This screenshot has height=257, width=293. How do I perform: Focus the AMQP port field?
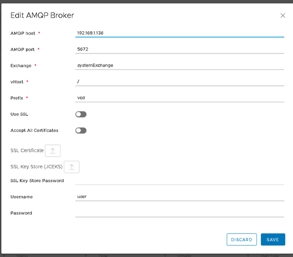[179, 49]
